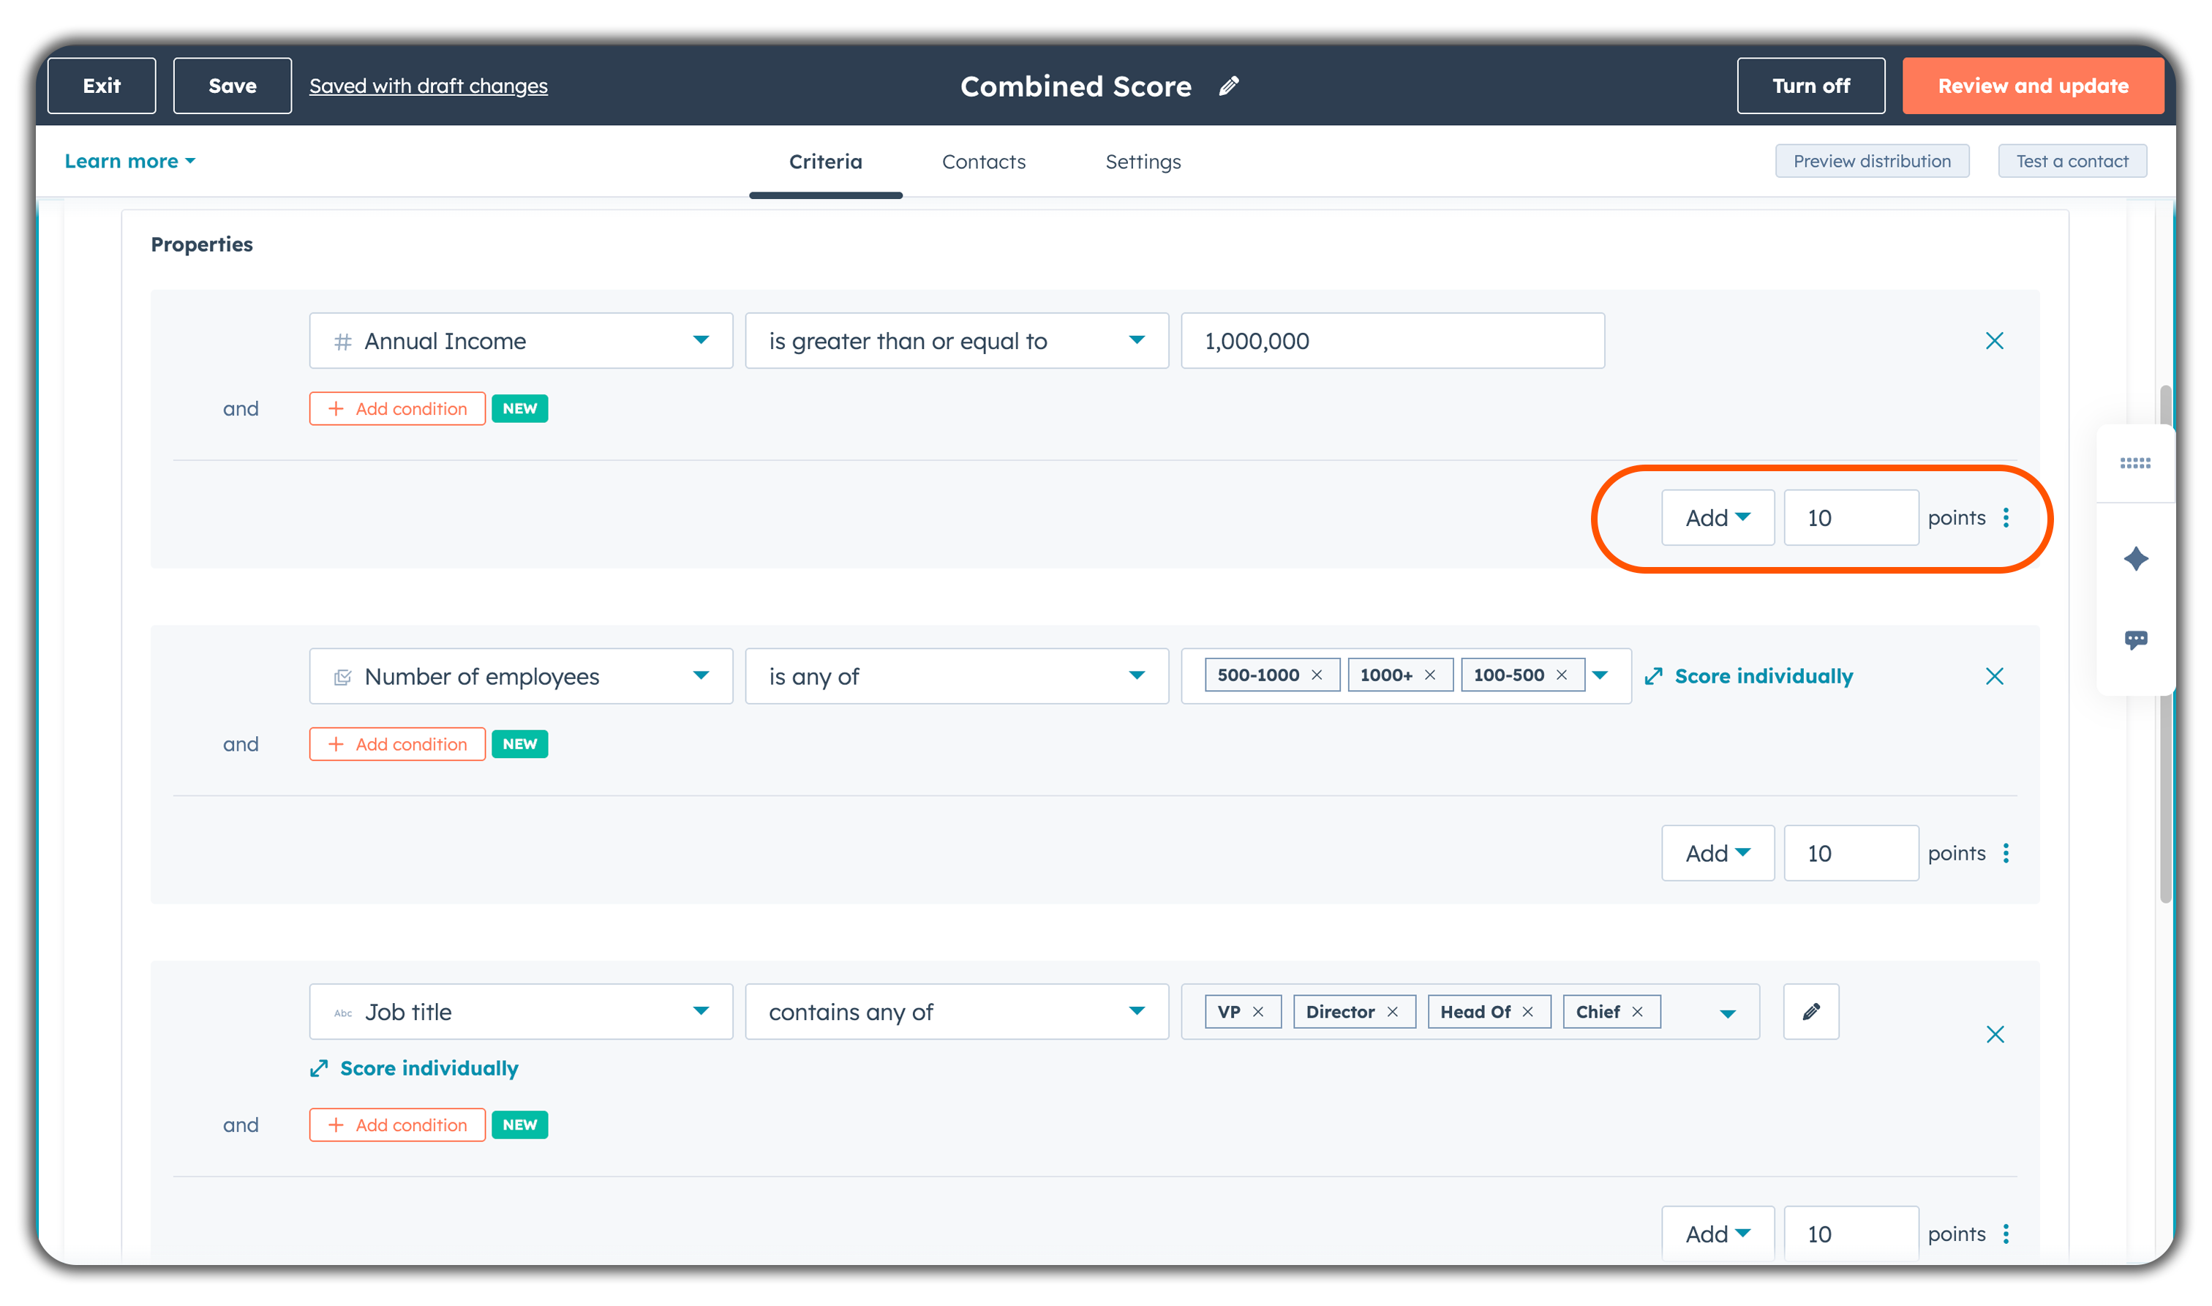Viewport: 2212px width, 1306px height.
Task: Click the grid dots icon in the side panel
Action: pyautogui.click(x=2135, y=463)
